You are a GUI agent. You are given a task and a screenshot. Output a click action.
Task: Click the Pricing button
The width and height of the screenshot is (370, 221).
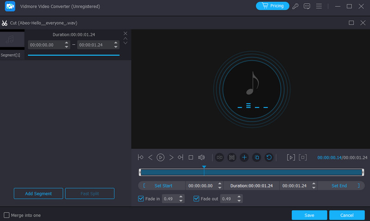click(x=272, y=6)
